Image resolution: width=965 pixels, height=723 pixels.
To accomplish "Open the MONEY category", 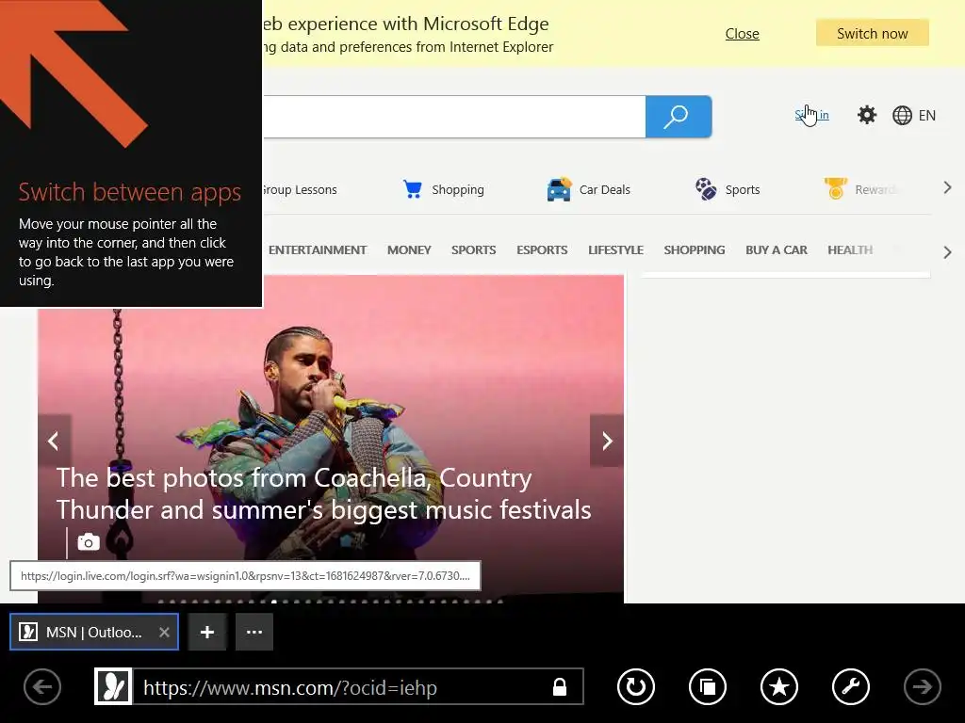I will pyautogui.click(x=409, y=250).
